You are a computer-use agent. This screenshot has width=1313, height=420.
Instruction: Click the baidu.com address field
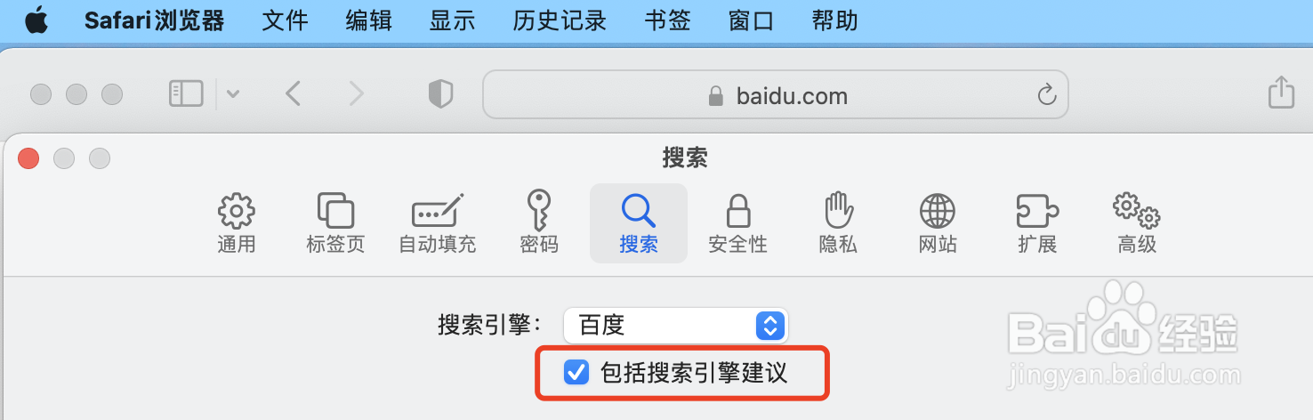pos(775,94)
